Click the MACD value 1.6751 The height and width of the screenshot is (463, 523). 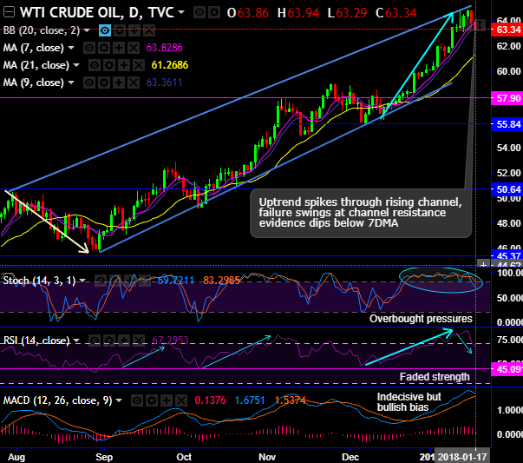point(250,400)
